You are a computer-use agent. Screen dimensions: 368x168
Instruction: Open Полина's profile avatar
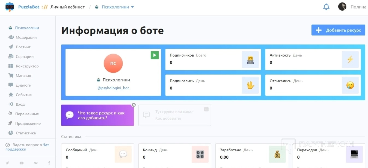(x=342, y=7)
